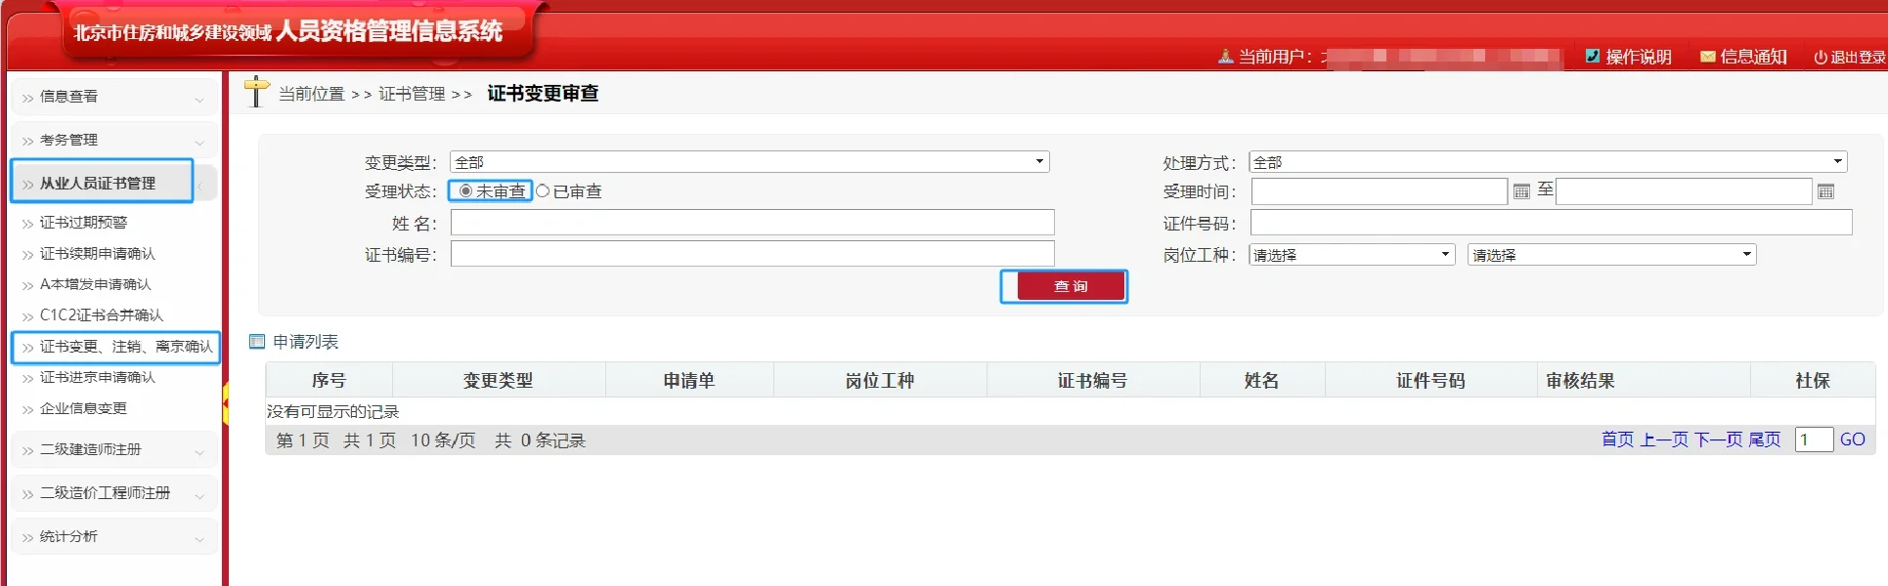Click the 社保 column header

point(1813,380)
